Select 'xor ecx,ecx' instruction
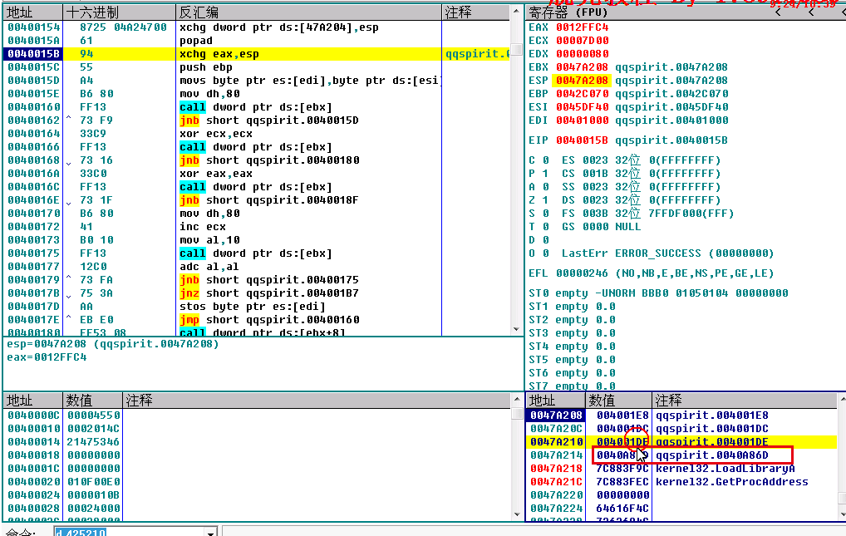 pyautogui.click(x=216, y=134)
